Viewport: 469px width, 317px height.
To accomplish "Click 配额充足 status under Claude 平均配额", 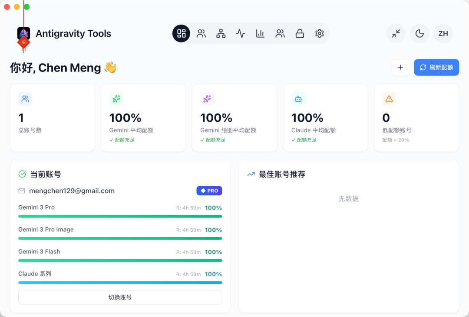I will (304, 140).
